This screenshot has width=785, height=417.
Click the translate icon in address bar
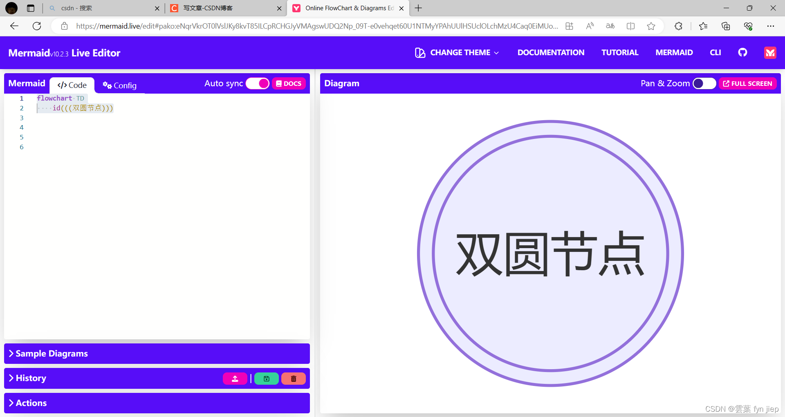tap(610, 26)
